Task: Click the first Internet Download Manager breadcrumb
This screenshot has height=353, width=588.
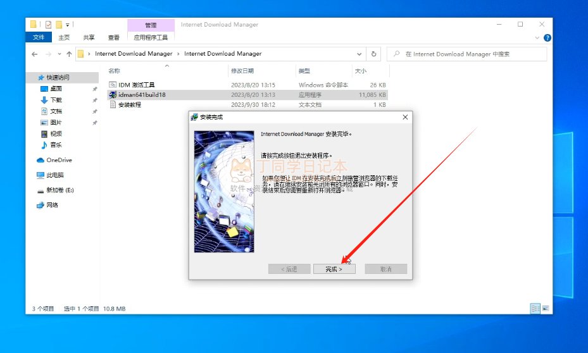Action: (x=134, y=54)
